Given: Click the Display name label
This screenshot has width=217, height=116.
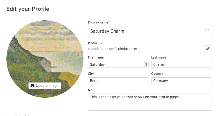Looking at the screenshot, I should pos(98,22).
